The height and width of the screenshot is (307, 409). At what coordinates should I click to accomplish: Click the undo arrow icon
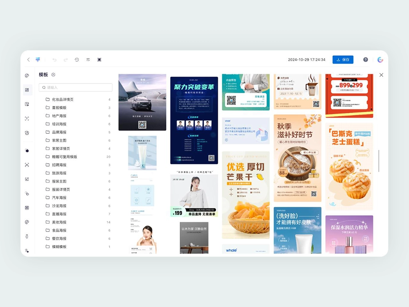(x=54, y=60)
